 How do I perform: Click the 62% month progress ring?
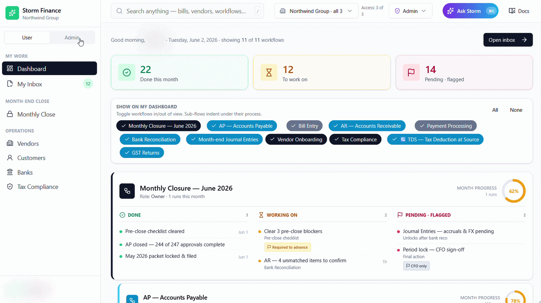[514, 191]
